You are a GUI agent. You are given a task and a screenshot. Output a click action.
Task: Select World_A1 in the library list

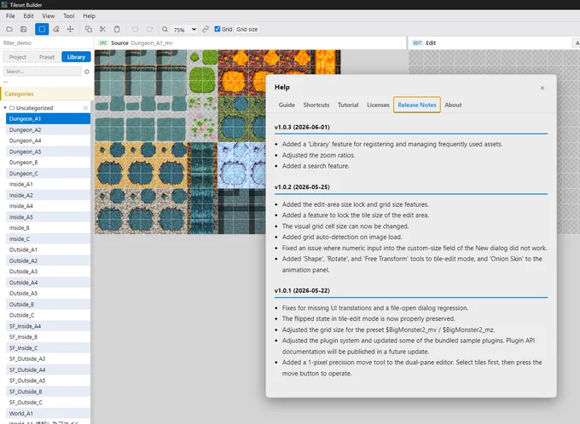[x=48, y=413]
